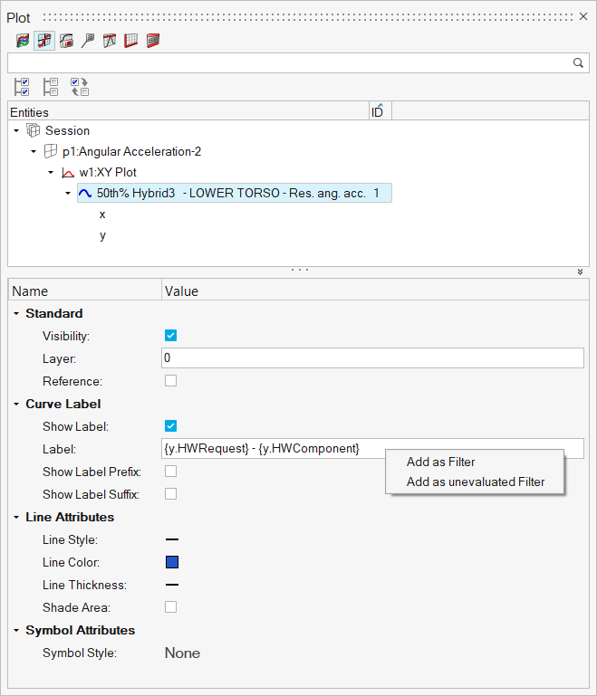Click the pin-shaped notes filter icon
Image resolution: width=597 pixels, height=696 pixels.
(88, 40)
